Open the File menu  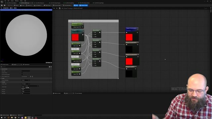pyautogui.click(x=5, y=1)
